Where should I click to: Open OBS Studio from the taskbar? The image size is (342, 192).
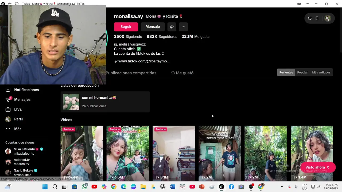tap(251, 187)
